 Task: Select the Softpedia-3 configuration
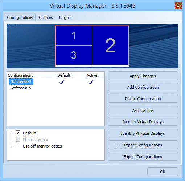coord(21,81)
